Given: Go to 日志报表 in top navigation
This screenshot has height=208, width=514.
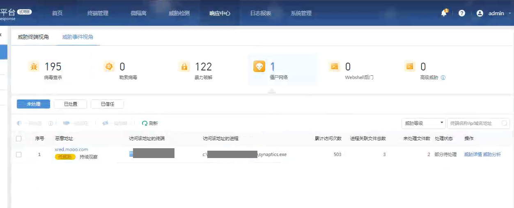Looking at the screenshot, I should pyautogui.click(x=261, y=13).
